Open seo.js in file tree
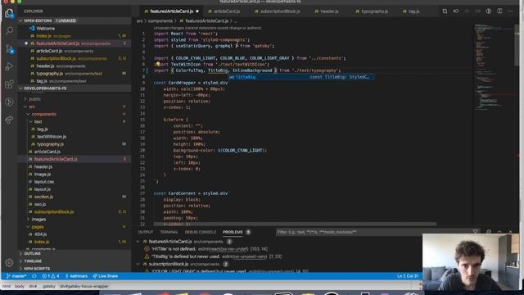524x295 pixels. [x=40, y=204]
